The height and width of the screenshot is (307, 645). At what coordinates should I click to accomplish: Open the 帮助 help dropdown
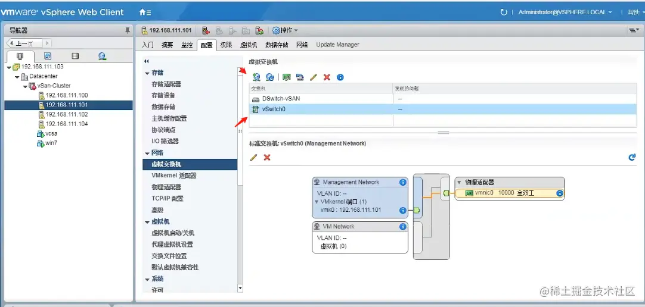click(x=635, y=12)
